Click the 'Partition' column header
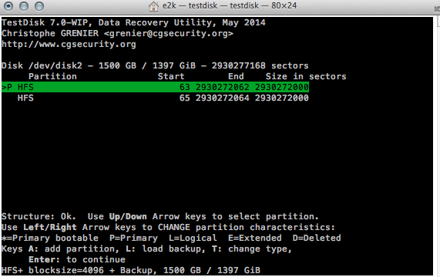The width and height of the screenshot is (440, 277). (x=52, y=76)
